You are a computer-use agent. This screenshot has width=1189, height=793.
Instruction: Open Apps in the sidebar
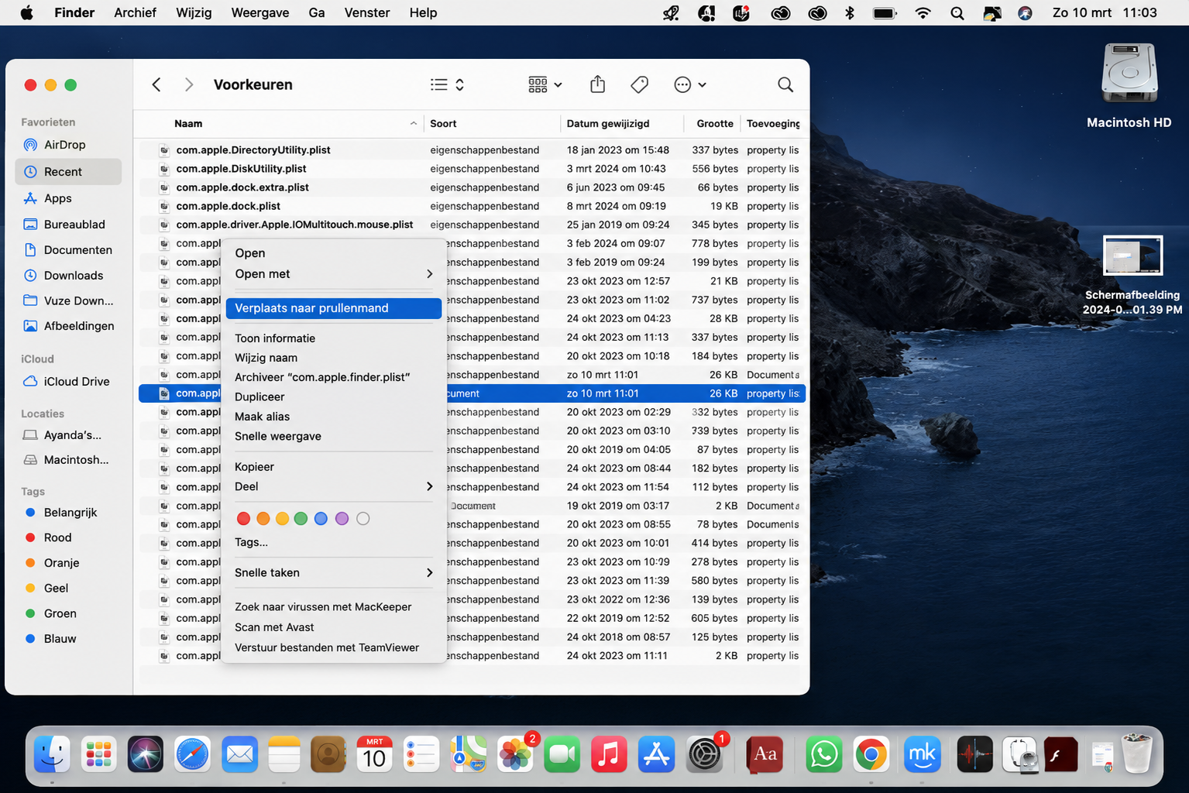(68, 198)
